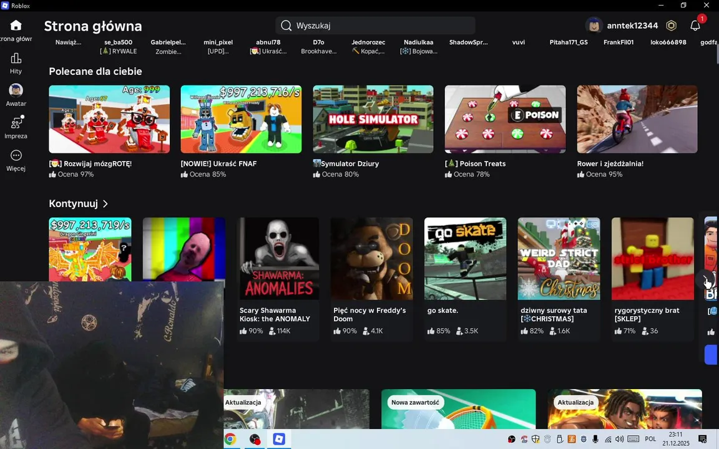Open the go skate. game card
Viewport: 719px width, 449px height.
click(465, 278)
